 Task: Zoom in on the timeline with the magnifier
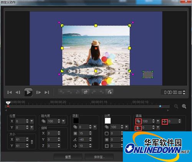pos(184,106)
